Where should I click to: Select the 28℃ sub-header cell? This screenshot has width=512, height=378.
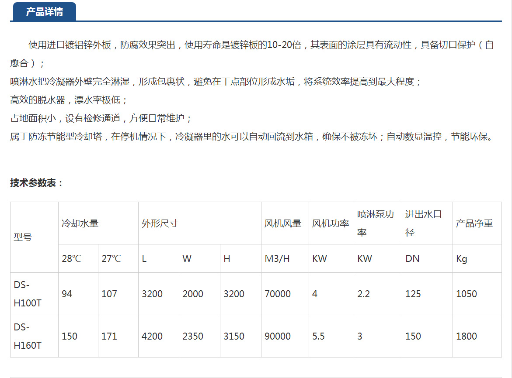(x=71, y=258)
